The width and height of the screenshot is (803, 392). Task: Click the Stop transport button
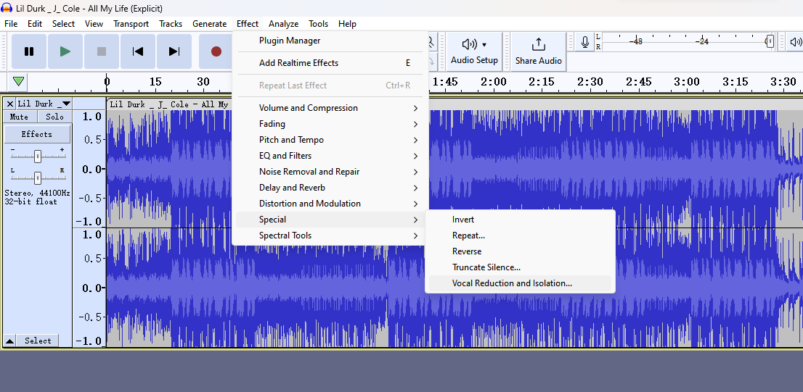(102, 51)
